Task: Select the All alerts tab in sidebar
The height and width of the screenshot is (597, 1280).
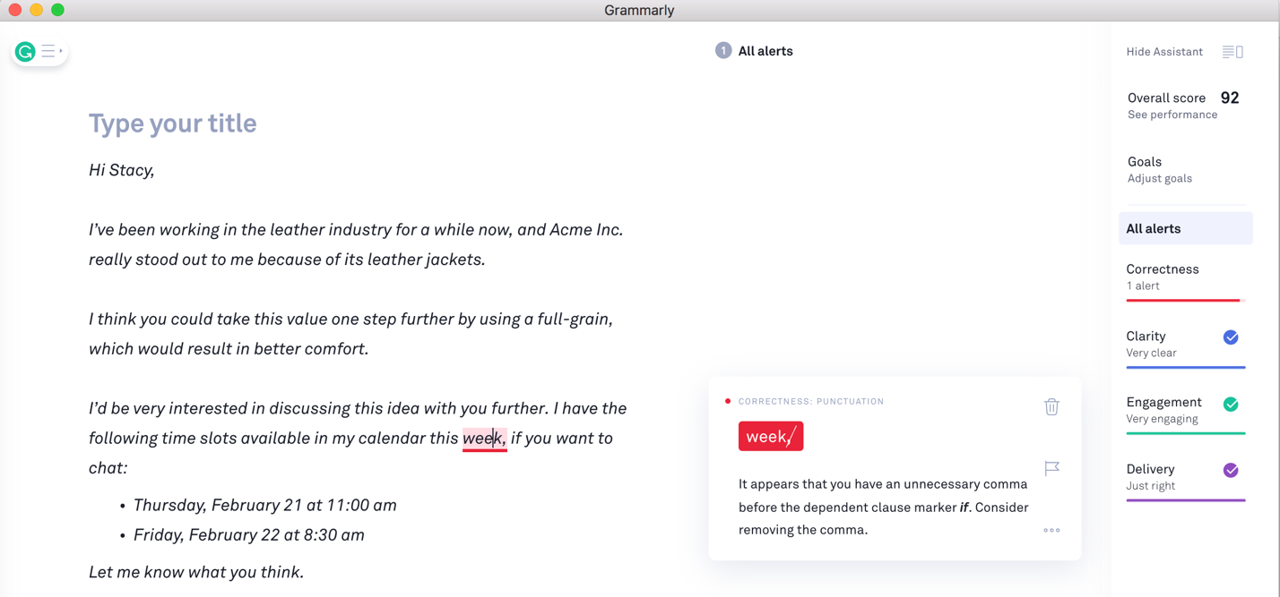Action: (1185, 228)
